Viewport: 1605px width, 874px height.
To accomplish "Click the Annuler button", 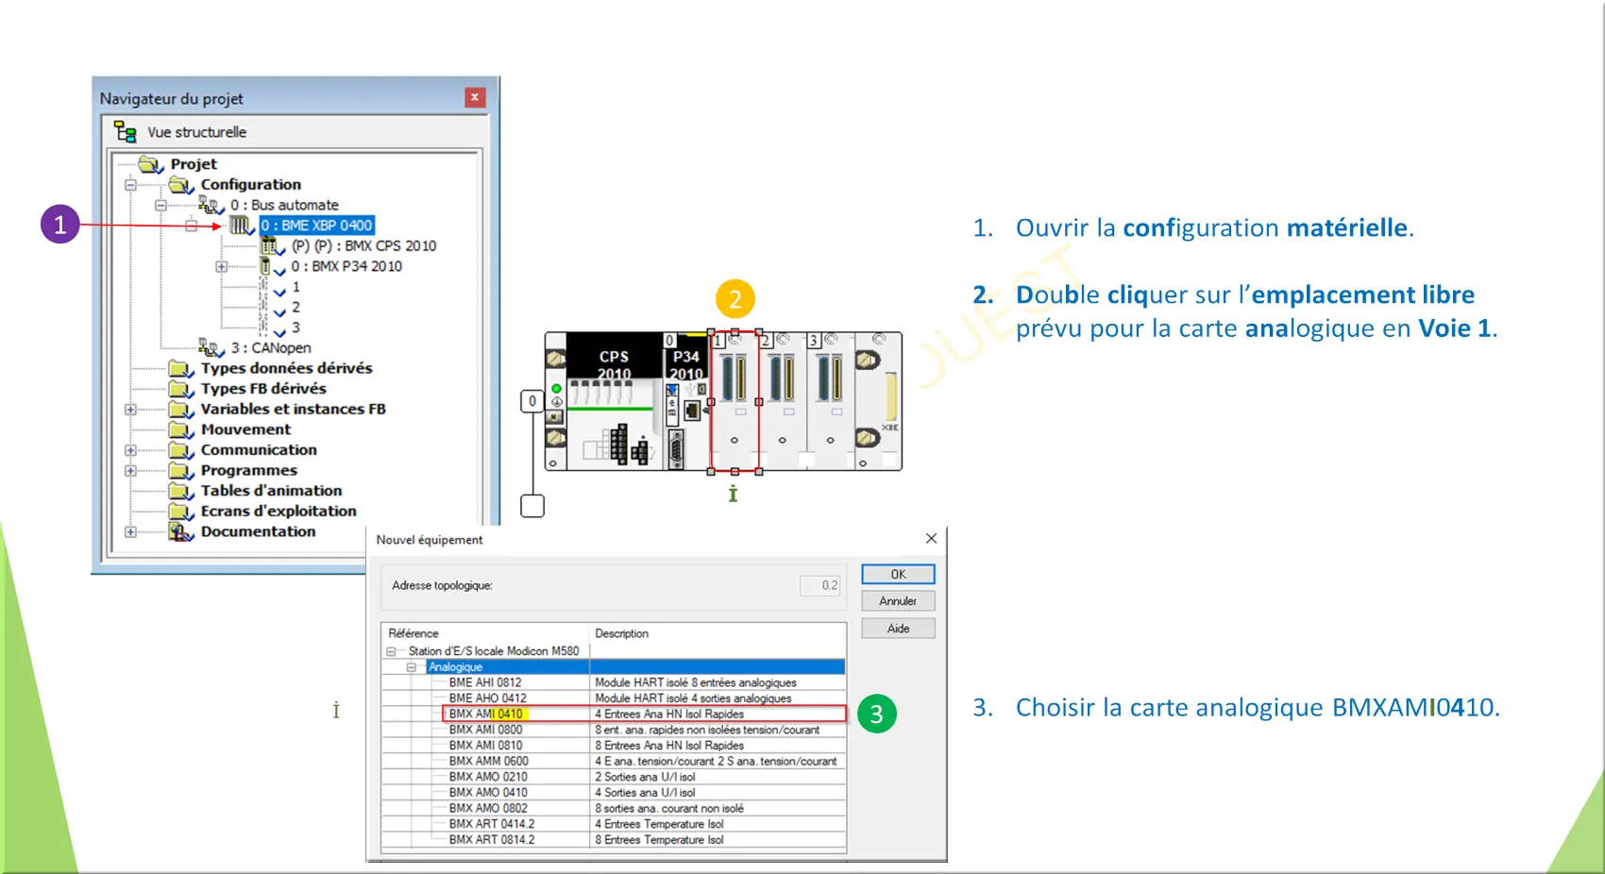I will click(898, 601).
